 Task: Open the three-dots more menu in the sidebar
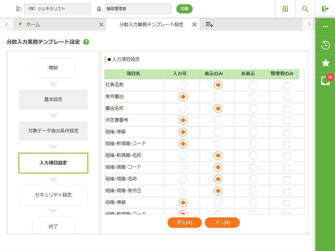click(325, 26)
